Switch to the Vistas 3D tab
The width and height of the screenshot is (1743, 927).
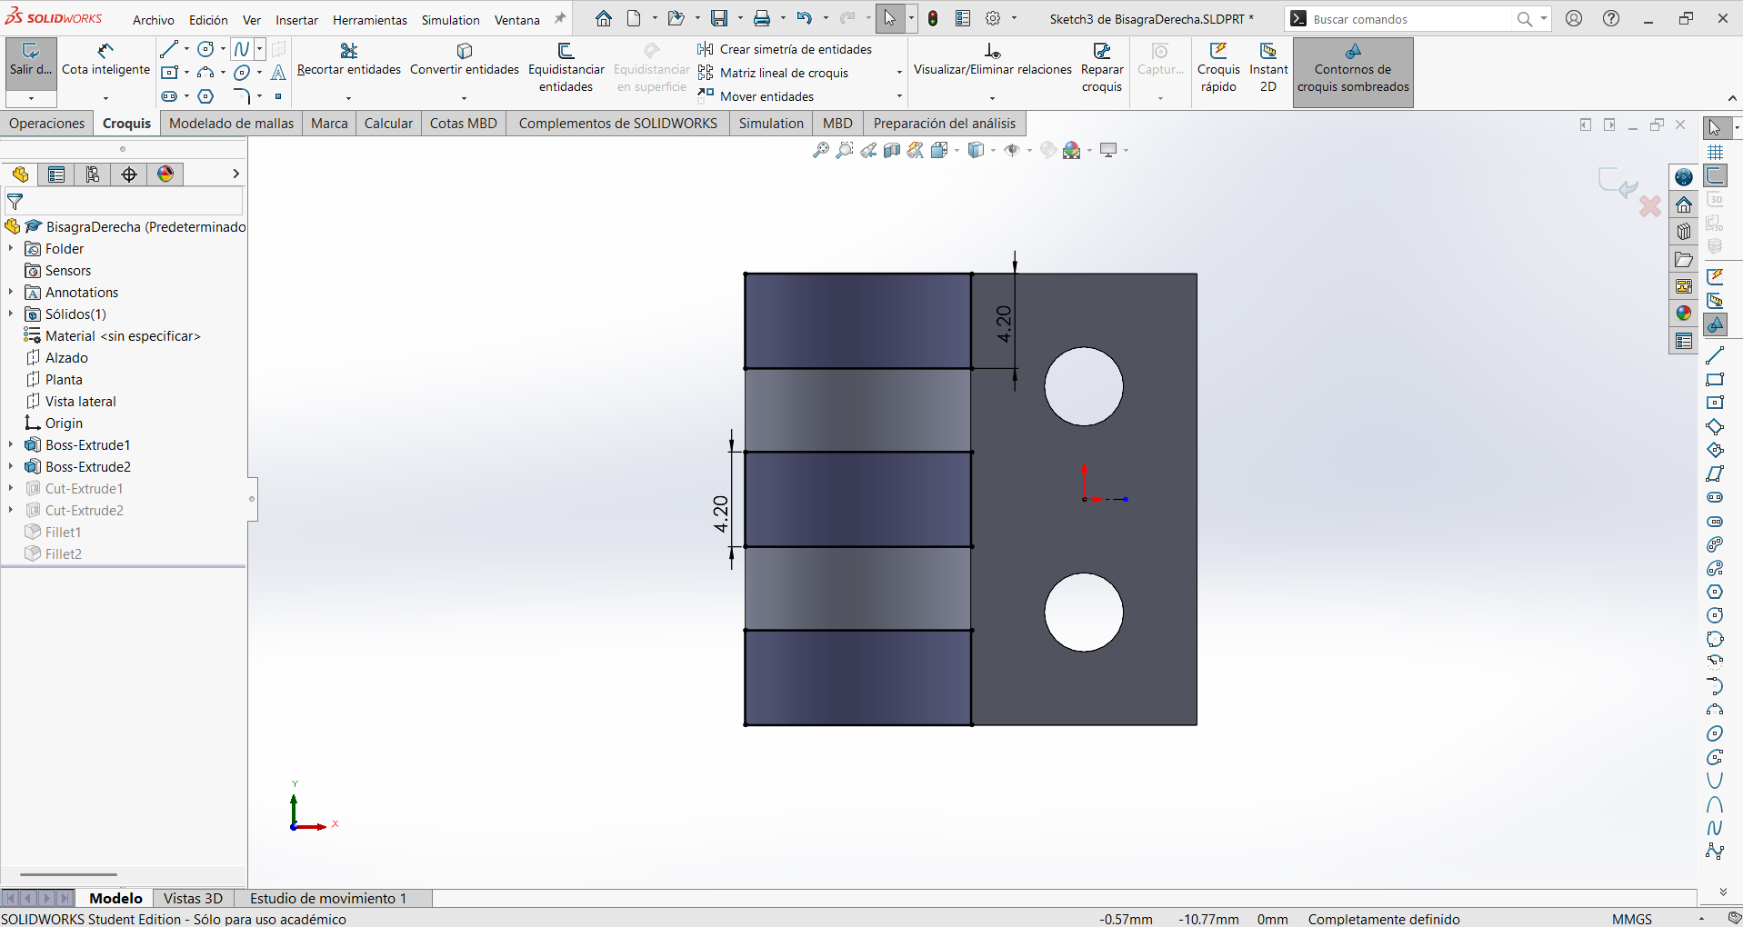[x=193, y=898]
